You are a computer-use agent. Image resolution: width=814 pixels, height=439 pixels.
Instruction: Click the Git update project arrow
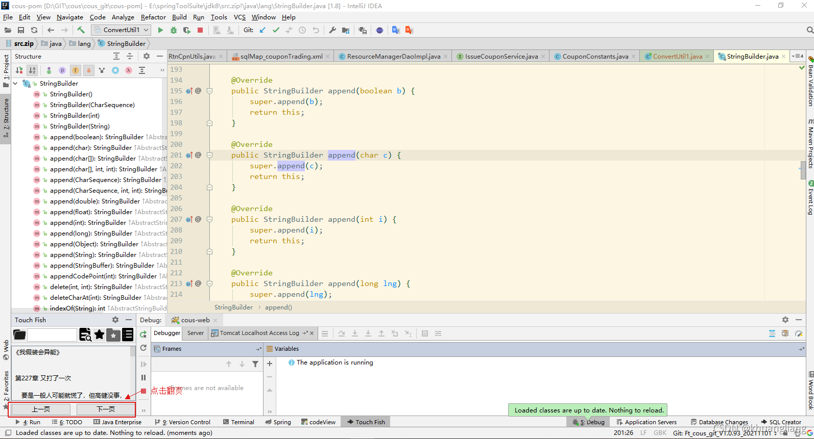point(262,30)
